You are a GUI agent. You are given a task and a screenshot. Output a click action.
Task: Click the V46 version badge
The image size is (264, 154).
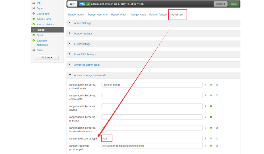pyautogui.click(x=82, y=4)
